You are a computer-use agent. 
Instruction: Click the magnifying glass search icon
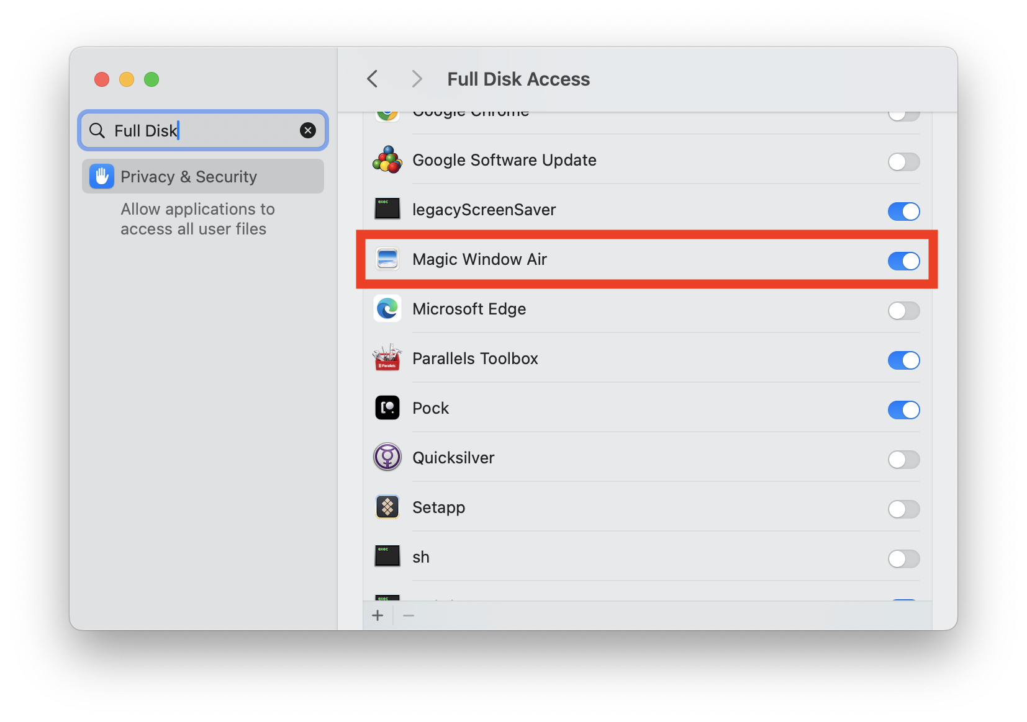click(x=97, y=130)
